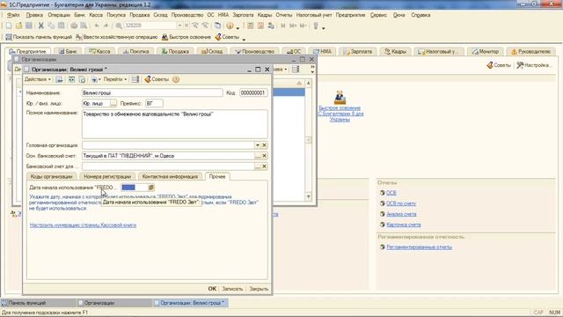
Task: Click into the Префикс input field
Action: click(154, 104)
